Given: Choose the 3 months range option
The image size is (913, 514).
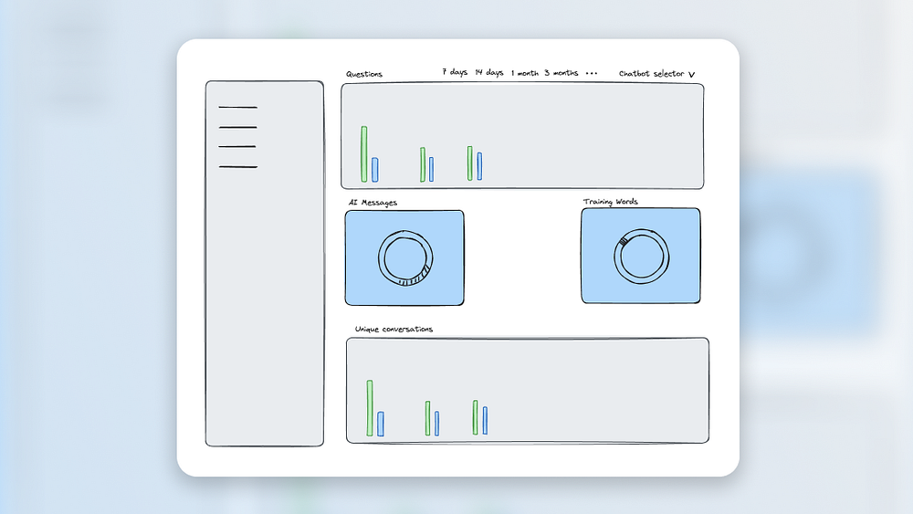Looking at the screenshot, I should [x=561, y=73].
